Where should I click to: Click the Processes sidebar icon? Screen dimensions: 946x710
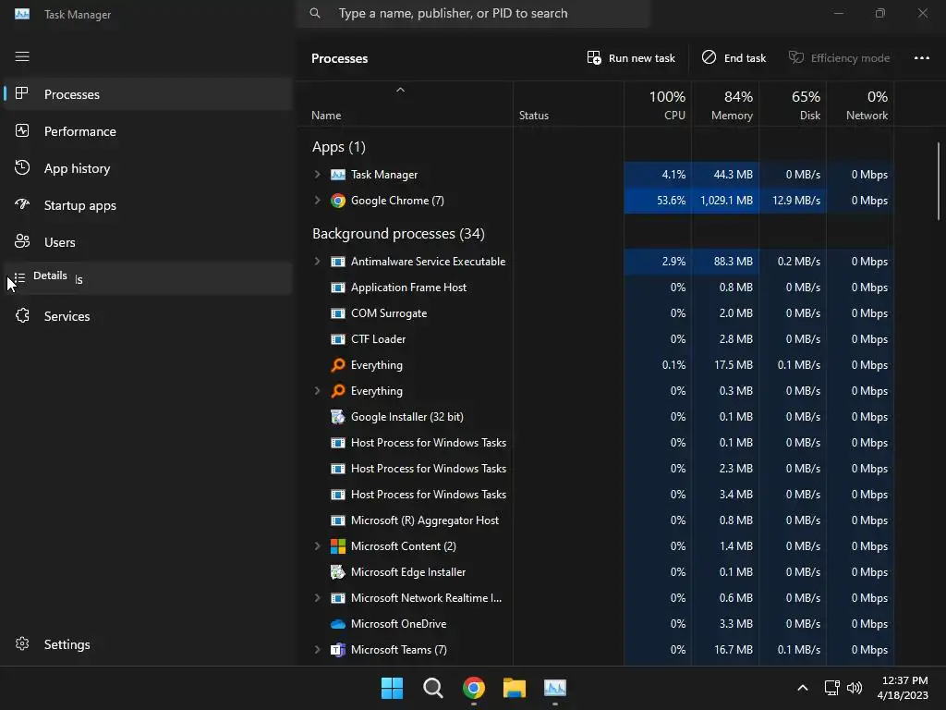22,93
